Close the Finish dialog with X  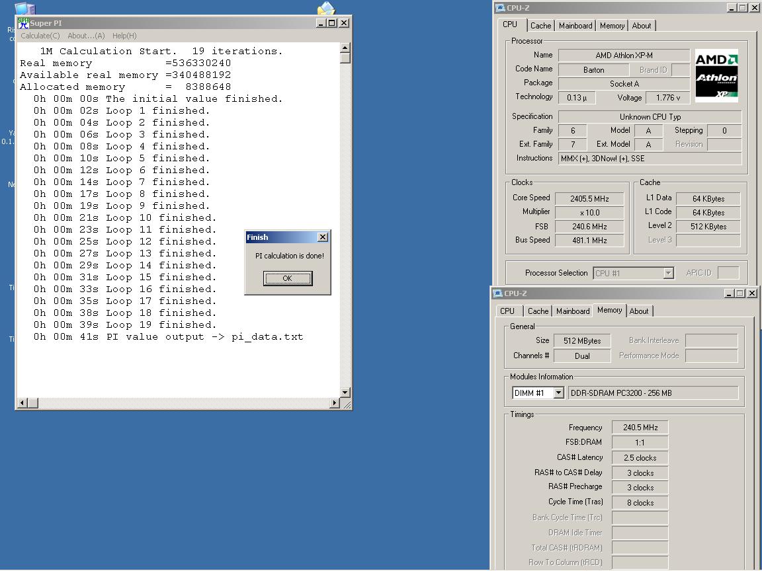(x=323, y=237)
